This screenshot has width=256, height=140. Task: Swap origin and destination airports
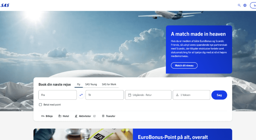[x=81, y=95]
